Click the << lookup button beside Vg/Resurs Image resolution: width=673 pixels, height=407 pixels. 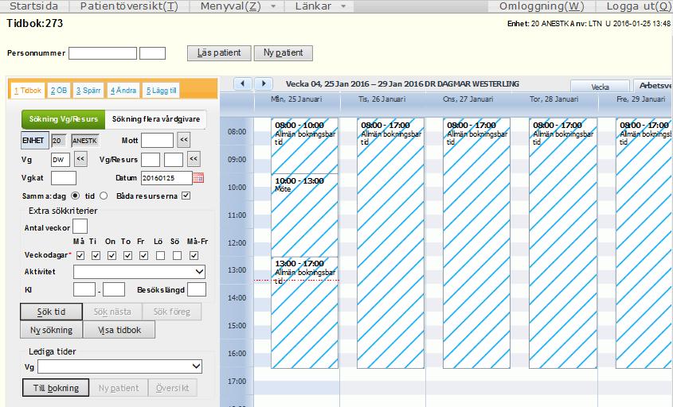click(x=194, y=159)
